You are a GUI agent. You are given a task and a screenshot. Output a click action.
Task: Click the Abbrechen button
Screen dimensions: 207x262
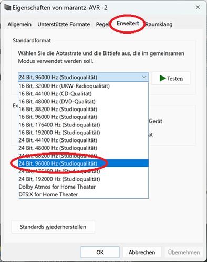click(142, 252)
